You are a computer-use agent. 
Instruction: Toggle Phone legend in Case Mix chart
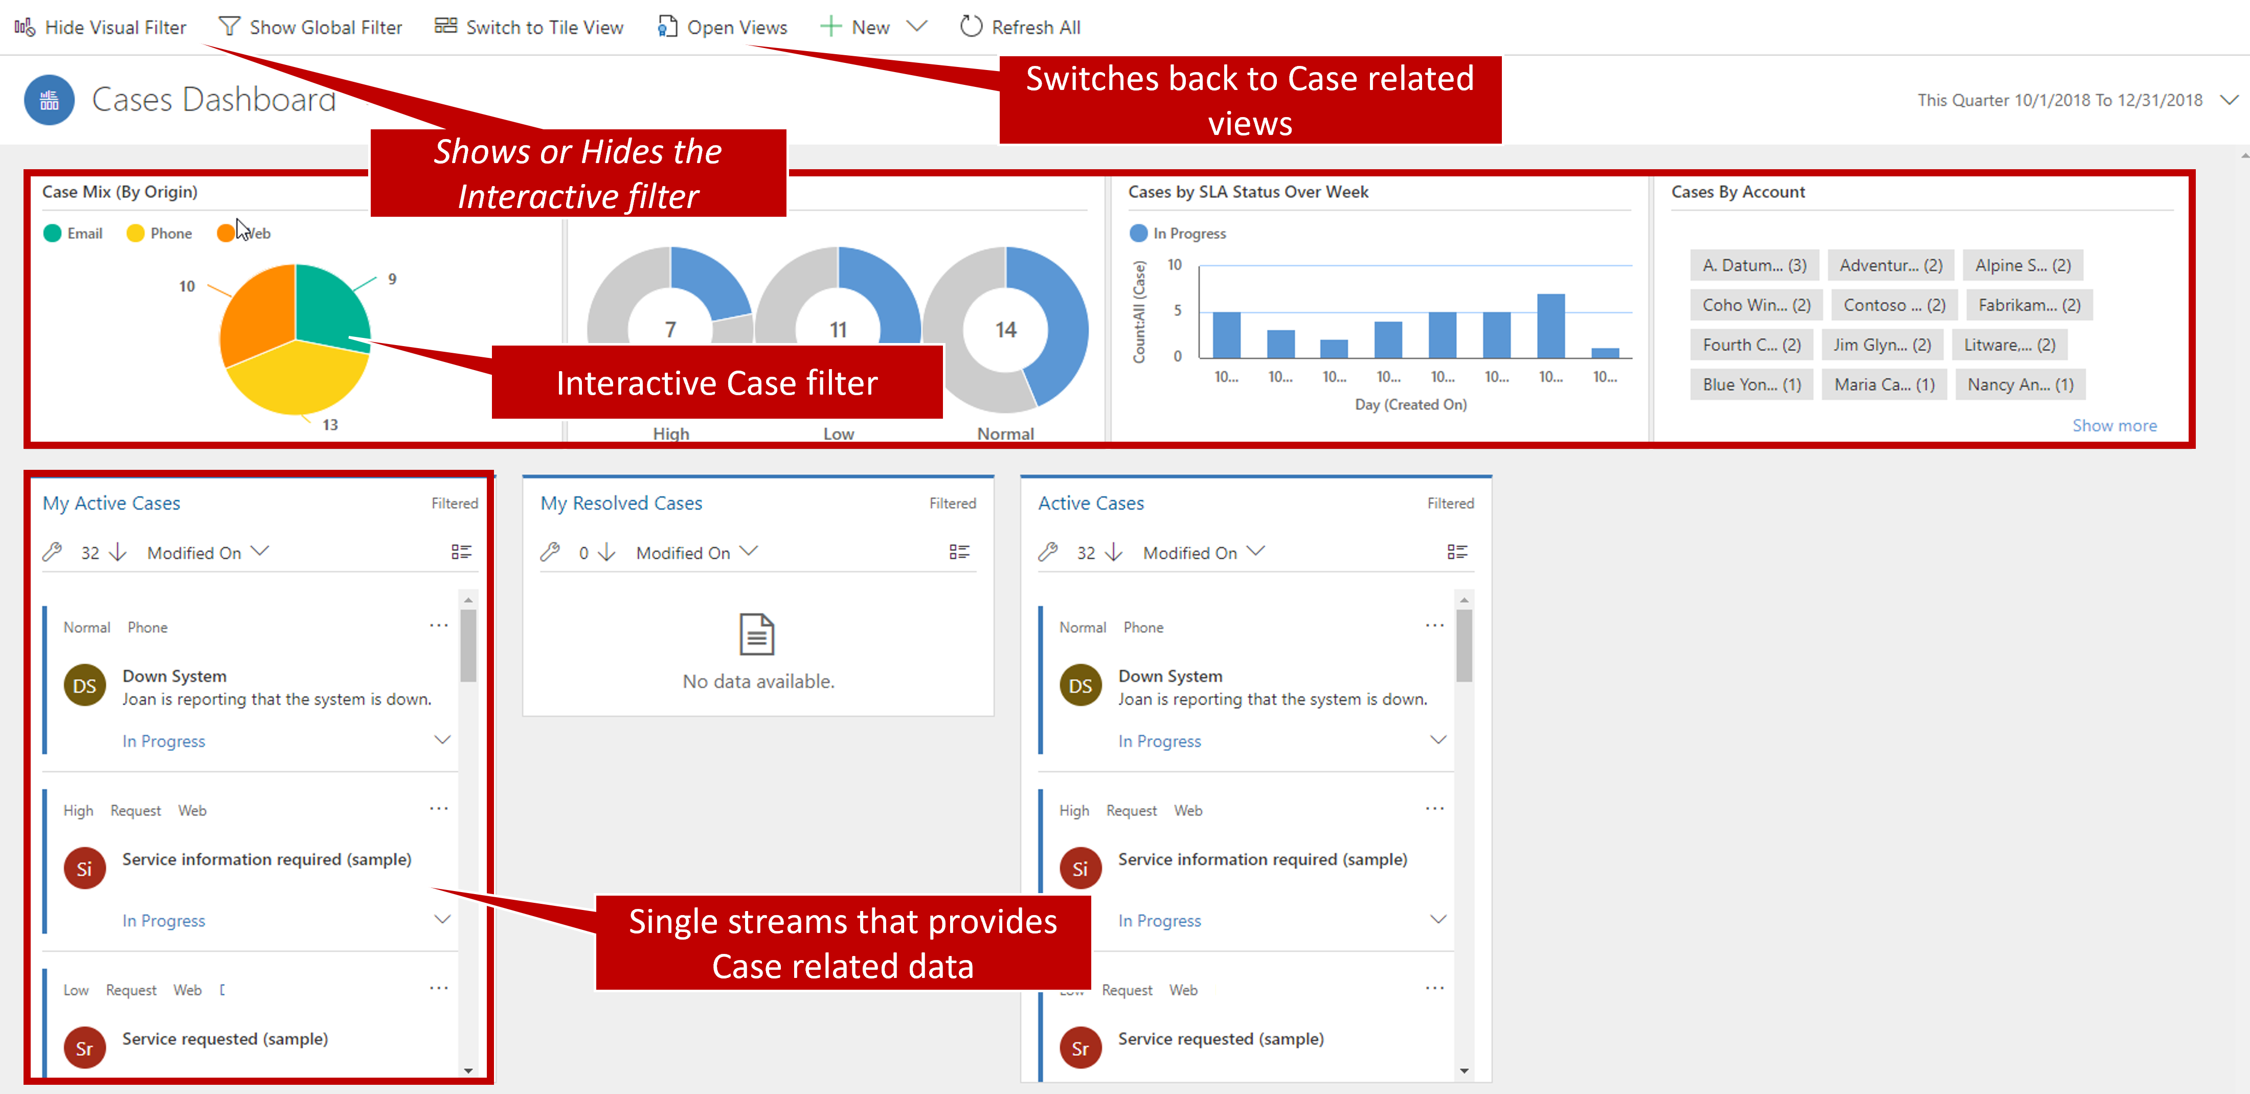(x=159, y=233)
